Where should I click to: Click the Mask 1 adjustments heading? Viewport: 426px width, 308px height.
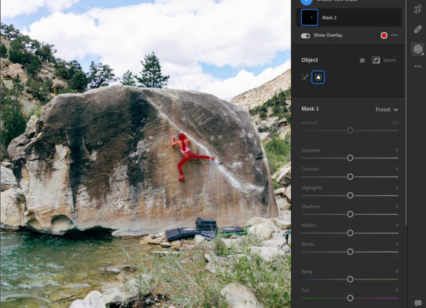coord(310,109)
